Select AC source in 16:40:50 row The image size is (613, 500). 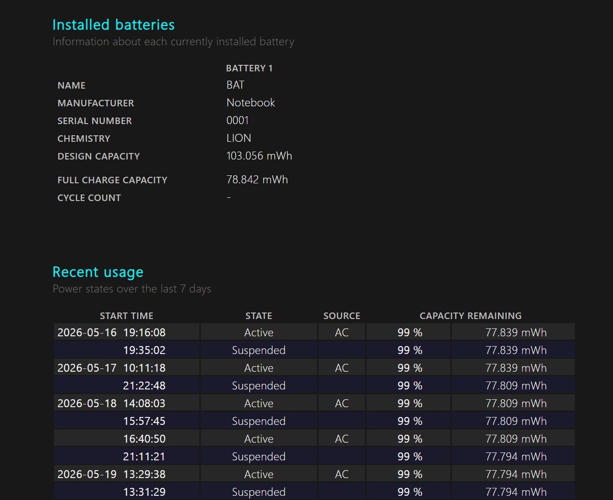pyautogui.click(x=342, y=438)
